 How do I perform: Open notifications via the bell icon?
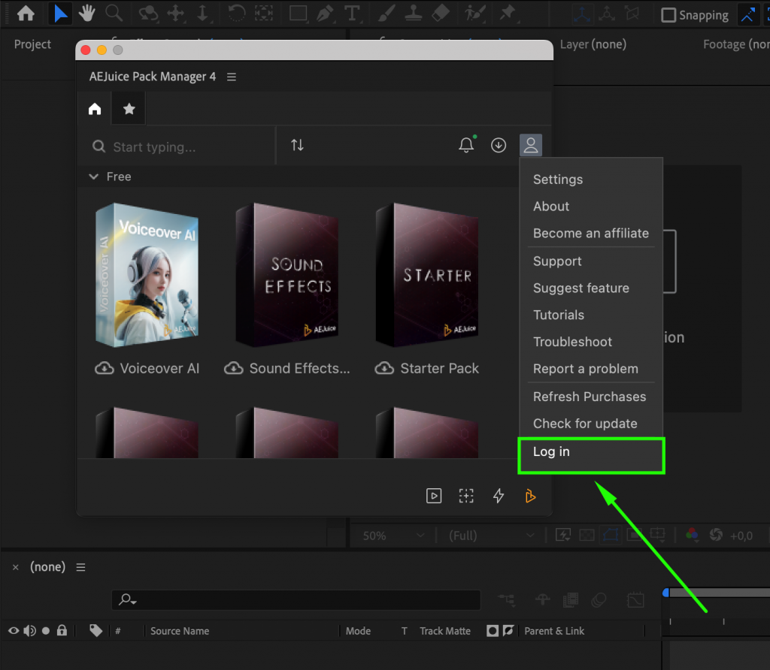[466, 145]
